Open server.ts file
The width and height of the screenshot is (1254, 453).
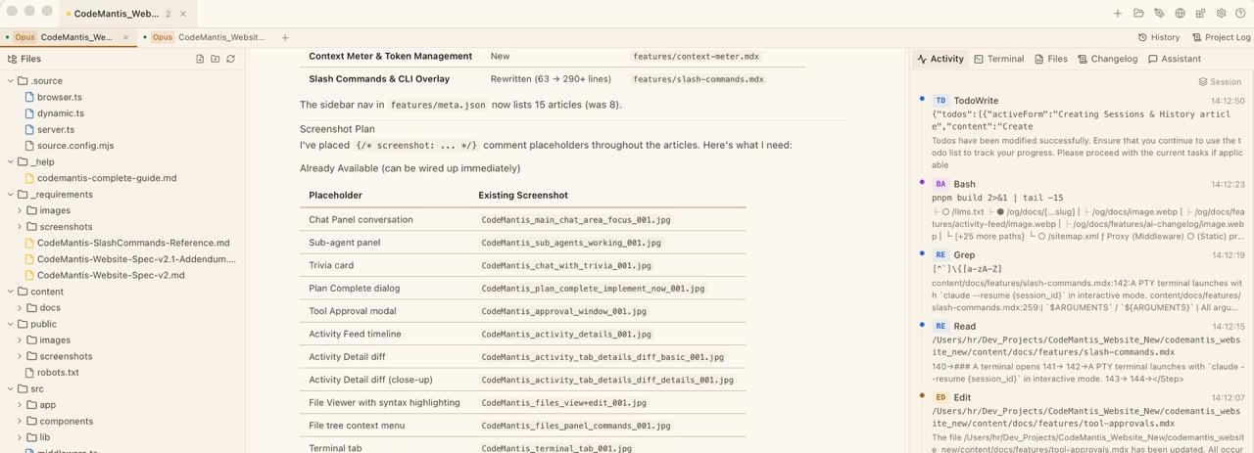(x=56, y=129)
